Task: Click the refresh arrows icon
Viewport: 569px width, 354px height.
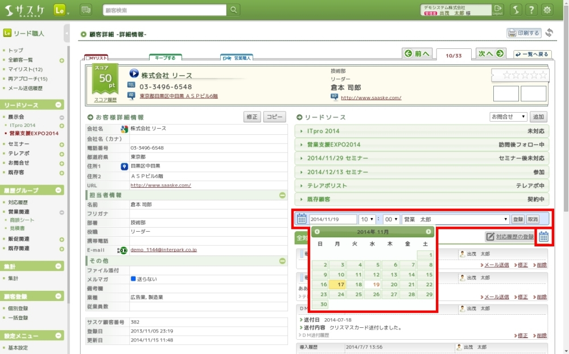Action: click(x=549, y=33)
